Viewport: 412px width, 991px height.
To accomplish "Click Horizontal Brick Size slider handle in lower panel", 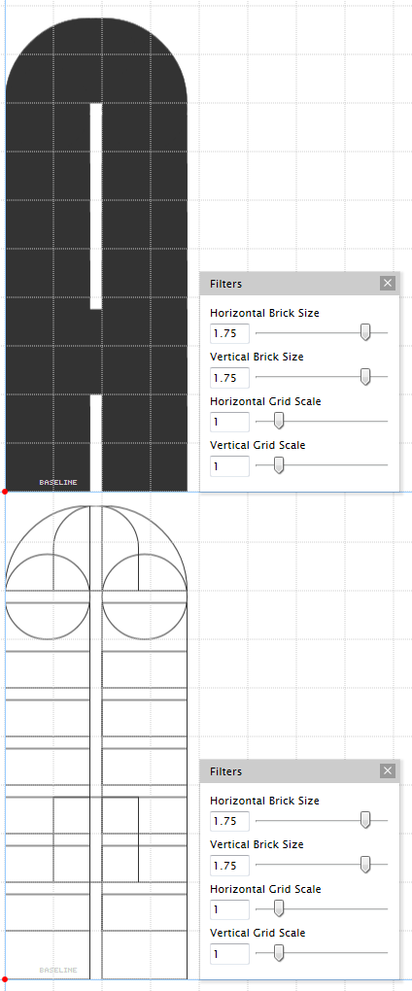I will [364, 820].
